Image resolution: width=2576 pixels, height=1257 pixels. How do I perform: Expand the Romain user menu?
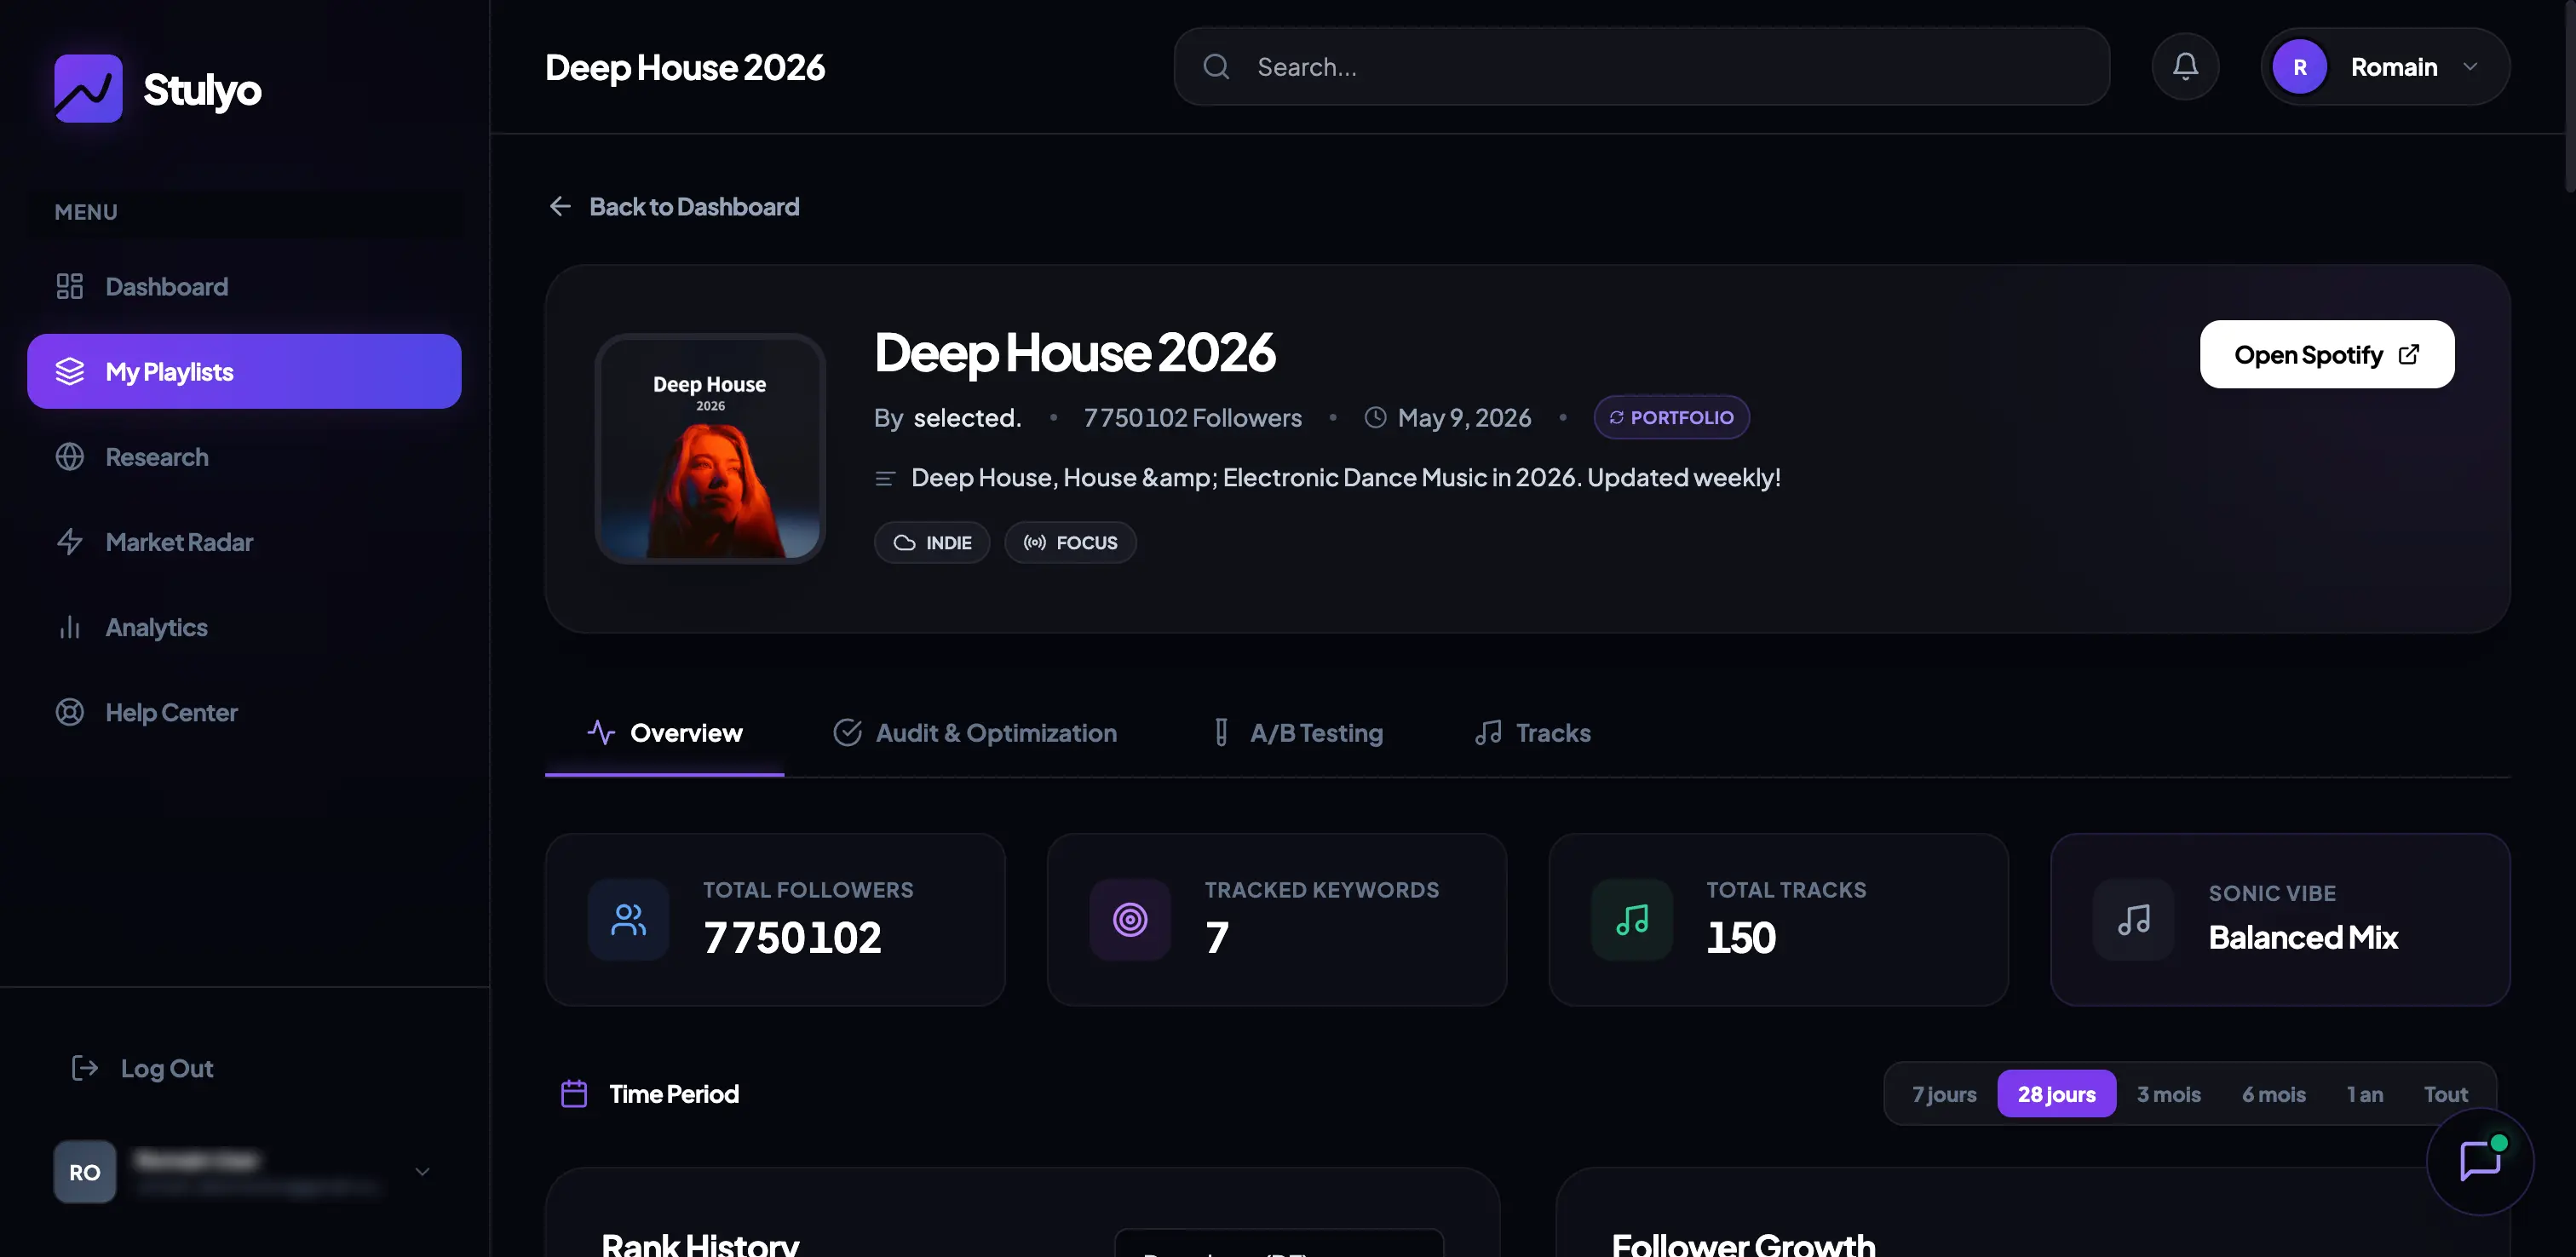2385,67
